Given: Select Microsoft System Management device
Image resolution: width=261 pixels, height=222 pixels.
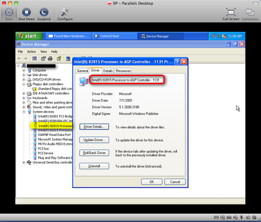Looking at the screenshot, I should pos(53,139).
